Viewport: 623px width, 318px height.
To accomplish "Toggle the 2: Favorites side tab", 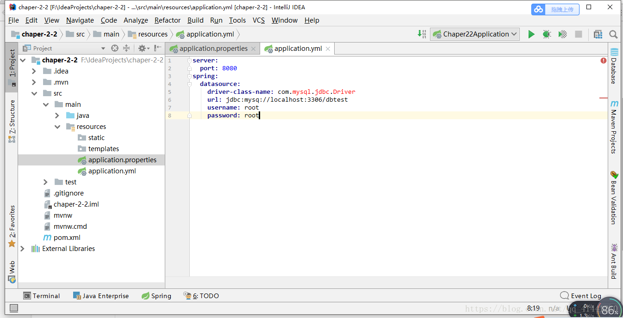I will [x=12, y=226].
